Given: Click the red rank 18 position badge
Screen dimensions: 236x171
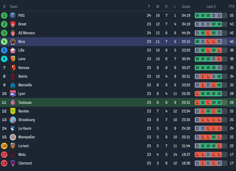Looking at the screenshot, I should (4, 163).
